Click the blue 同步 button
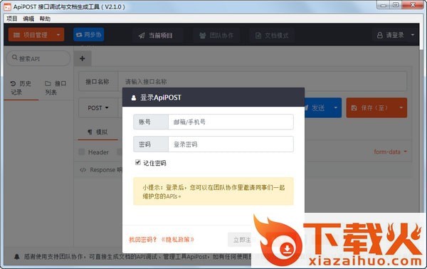This screenshot has height=269, width=427. point(88,35)
